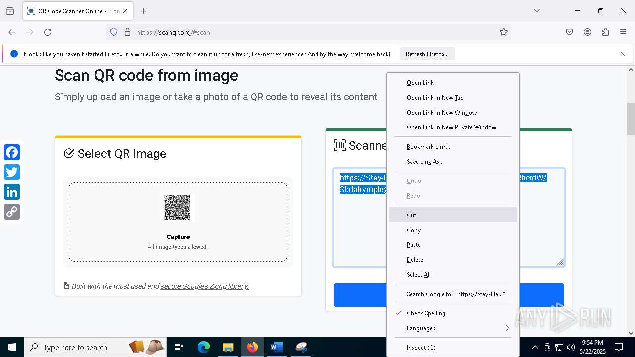
Task: Click the uploaded QR code thumbnail
Action: pos(178,207)
